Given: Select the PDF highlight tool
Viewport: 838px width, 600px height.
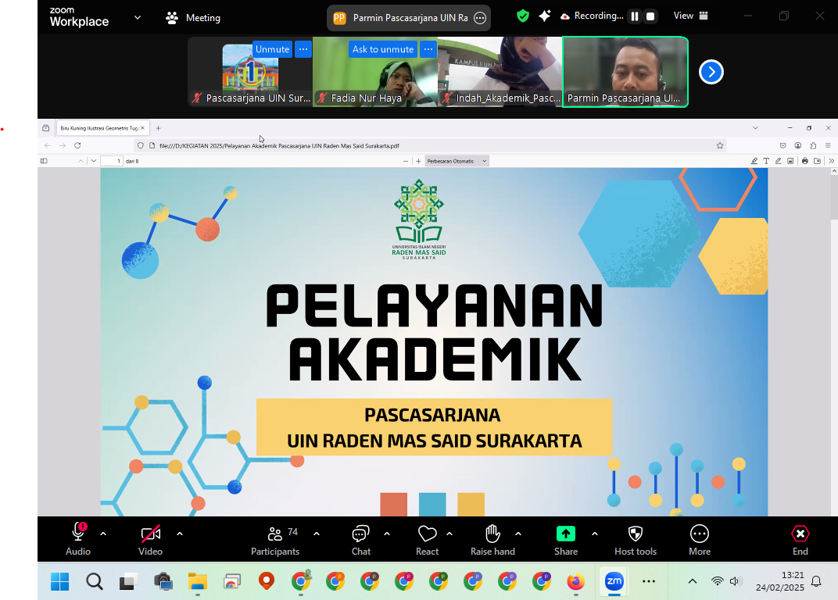Looking at the screenshot, I should click(754, 161).
